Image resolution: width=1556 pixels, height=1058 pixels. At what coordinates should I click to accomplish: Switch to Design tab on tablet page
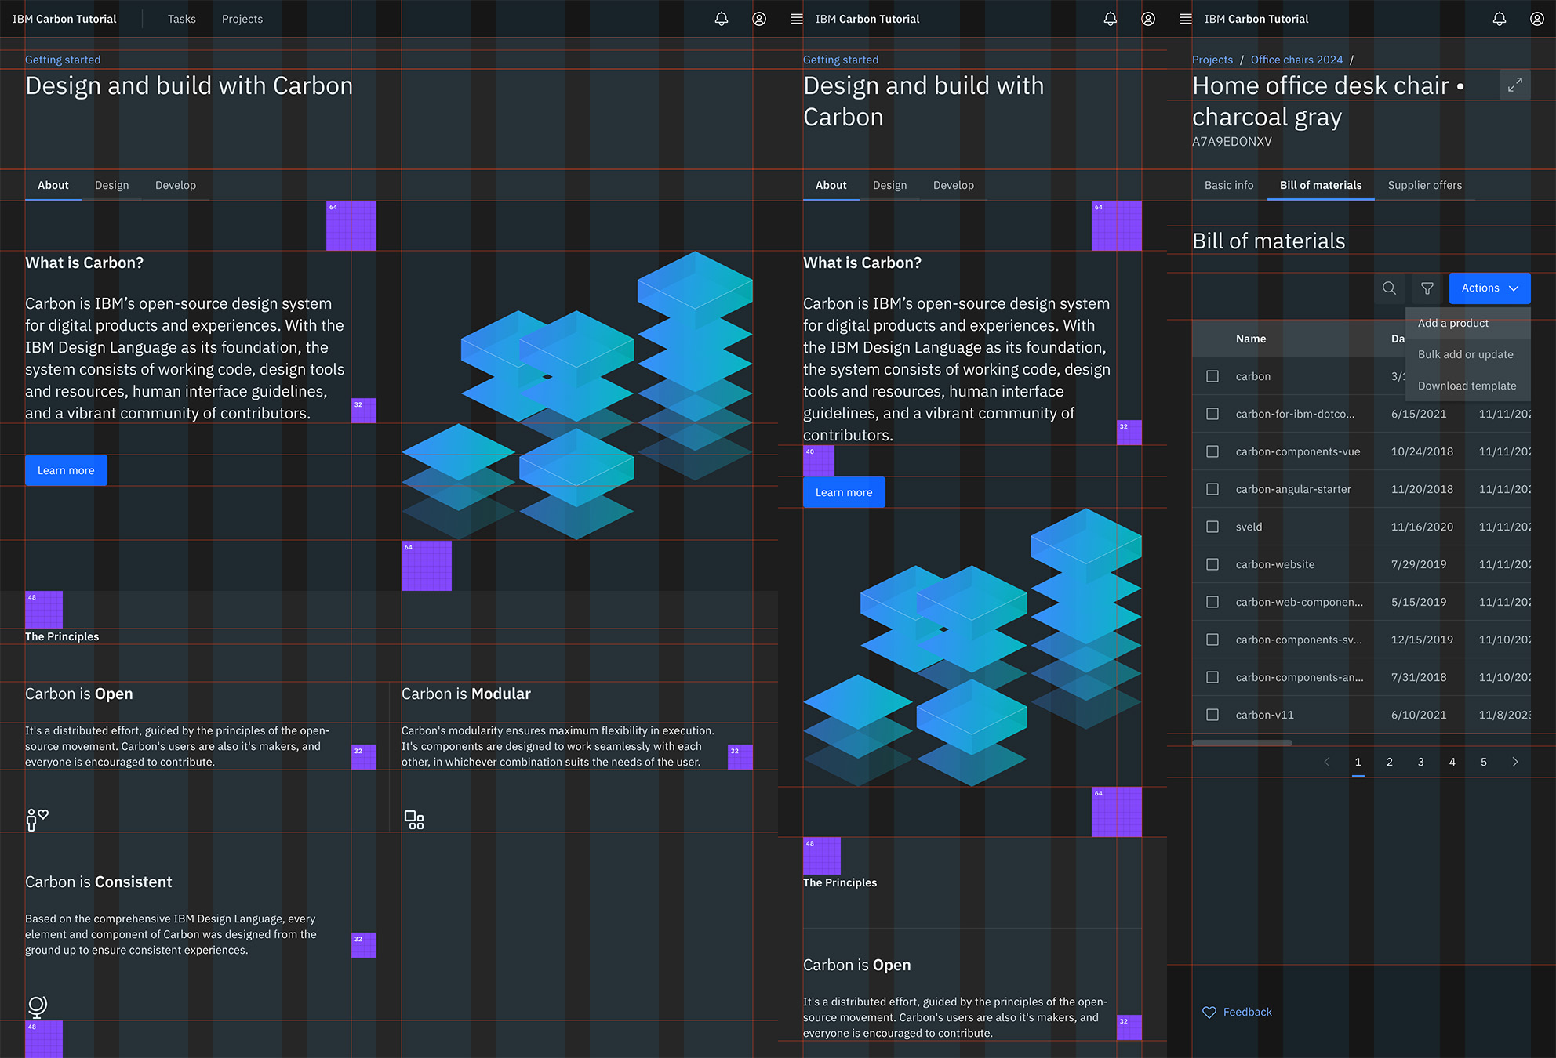tap(890, 185)
